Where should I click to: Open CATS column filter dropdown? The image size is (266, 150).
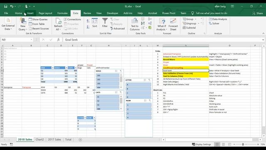tap(76, 67)
